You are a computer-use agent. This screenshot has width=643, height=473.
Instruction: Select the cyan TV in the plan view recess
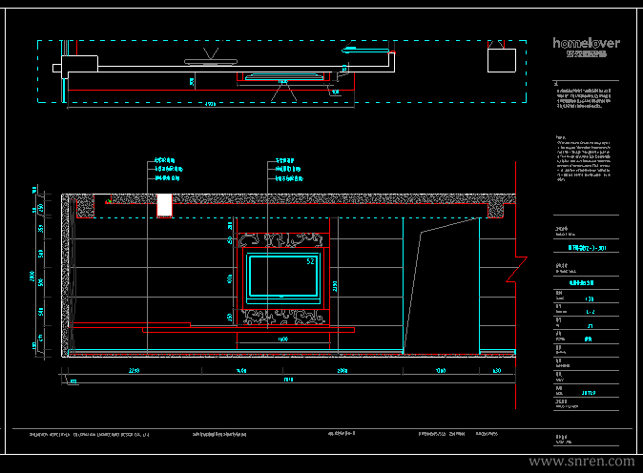click(x=283, y=76)
